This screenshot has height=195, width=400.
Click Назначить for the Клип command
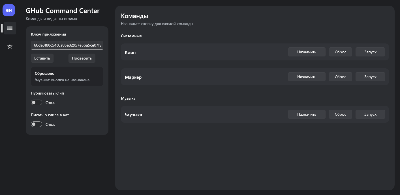point(307,52)
